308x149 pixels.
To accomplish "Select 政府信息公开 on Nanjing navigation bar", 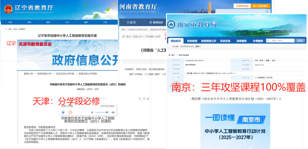I will click(x=208, y=41).
